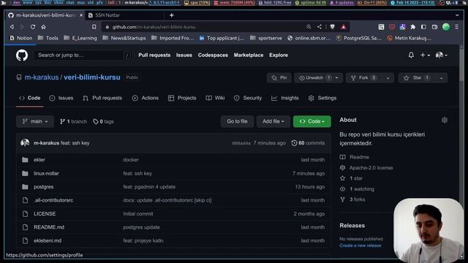Screen dimensions: 468x263
Task: Open the m-karakus owner link
Action: (x=42, y=77)
